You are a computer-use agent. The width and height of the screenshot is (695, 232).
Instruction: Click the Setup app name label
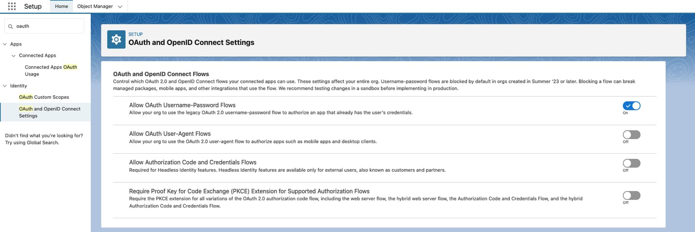pos(33,6)
